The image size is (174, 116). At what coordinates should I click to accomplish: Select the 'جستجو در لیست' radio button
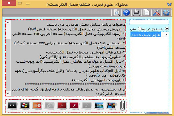[x=167, y=28]
